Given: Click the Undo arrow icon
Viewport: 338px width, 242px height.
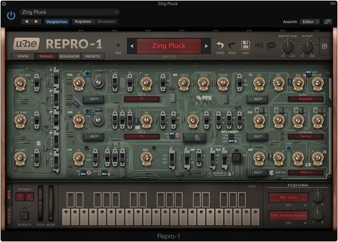Looking at the screenshot, I should pyautogui.click(x=220, y=45).
